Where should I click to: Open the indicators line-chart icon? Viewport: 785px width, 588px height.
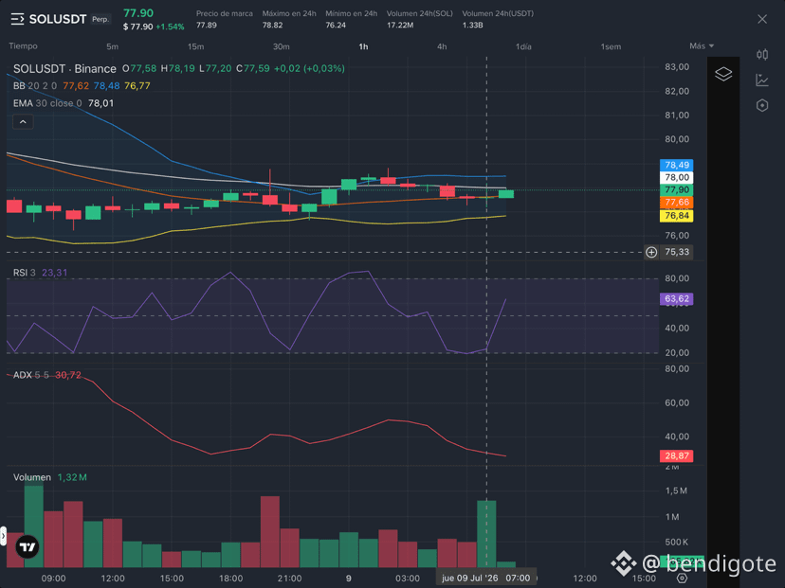coord(762,80)
